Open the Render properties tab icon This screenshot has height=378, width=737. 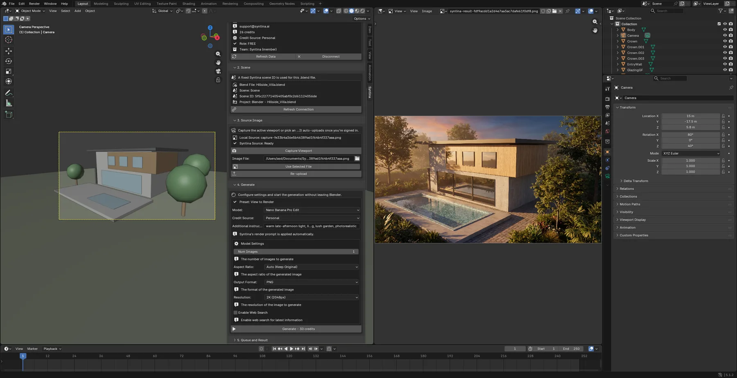[x=607, y=99]
